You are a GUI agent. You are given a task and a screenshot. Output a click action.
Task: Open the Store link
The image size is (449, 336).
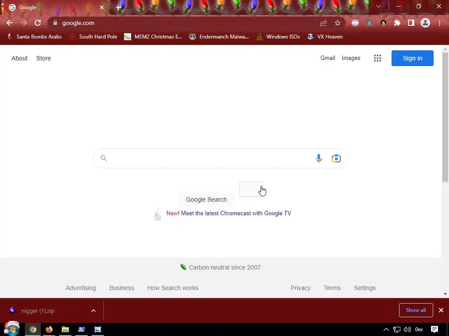click(43, 58)
